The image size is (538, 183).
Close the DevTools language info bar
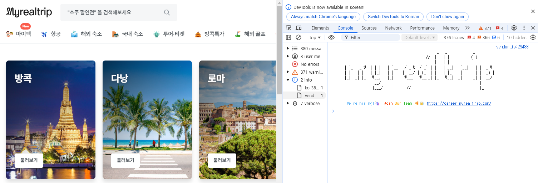[533, 11]
